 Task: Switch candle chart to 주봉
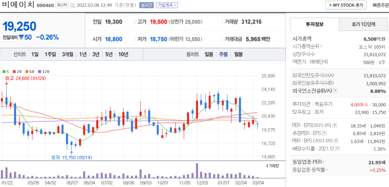[x=224, y=54]
